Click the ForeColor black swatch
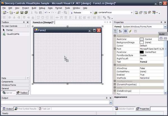This screenshot has width=168, height=116. click(x=142, y=52)
